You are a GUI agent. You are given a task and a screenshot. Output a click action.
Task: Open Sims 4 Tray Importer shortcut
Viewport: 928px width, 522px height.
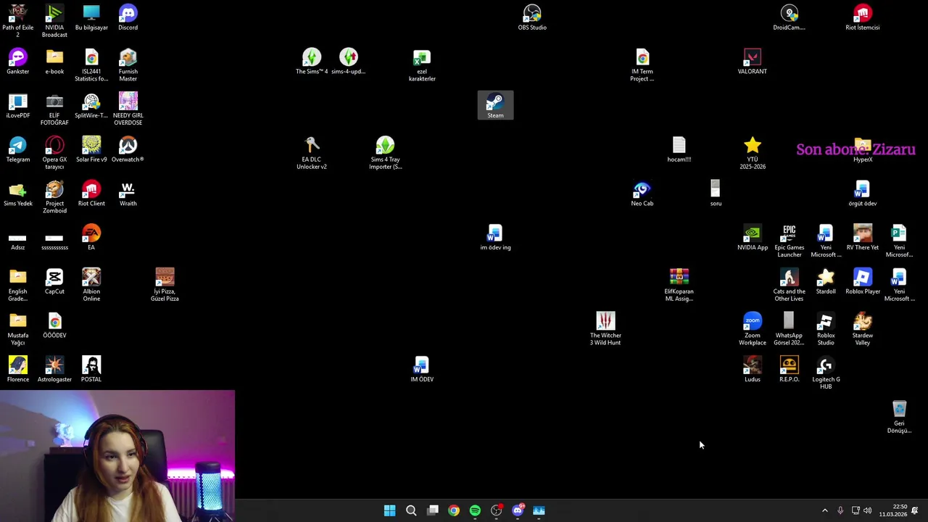[385, 153]
